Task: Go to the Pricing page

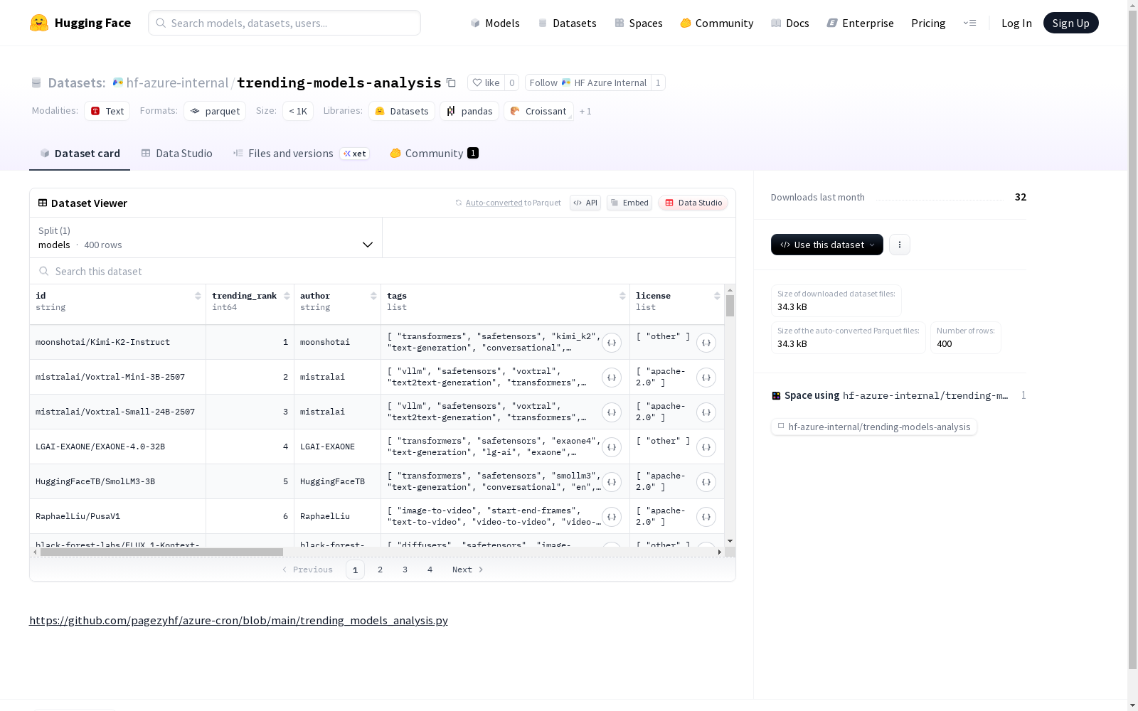Action: (x=928, y=23)
